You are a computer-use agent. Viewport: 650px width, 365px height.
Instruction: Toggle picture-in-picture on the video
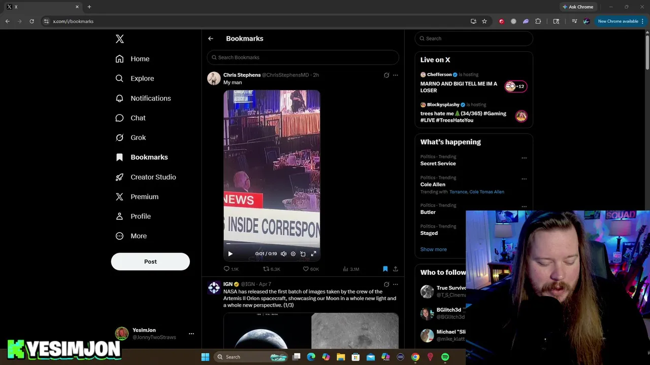click(303, 254)
